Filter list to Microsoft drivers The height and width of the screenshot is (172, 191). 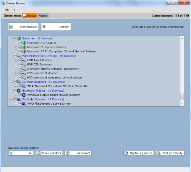pos(78,153)
